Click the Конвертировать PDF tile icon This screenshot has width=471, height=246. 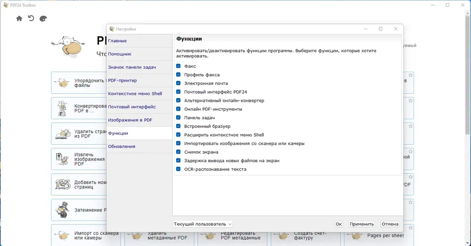point(62,108)
